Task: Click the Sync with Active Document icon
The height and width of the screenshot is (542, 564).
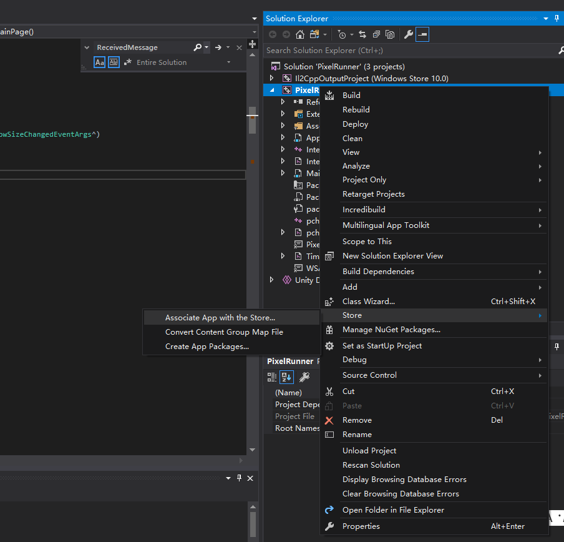Action: 362,34
